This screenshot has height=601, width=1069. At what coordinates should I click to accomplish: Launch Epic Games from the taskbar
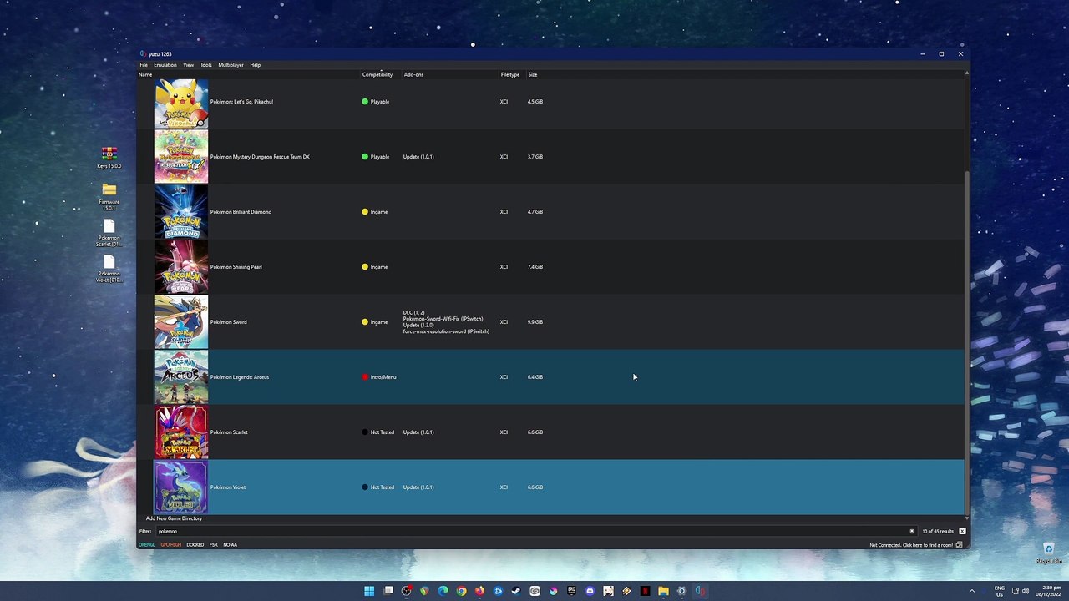tap(571, 591)
